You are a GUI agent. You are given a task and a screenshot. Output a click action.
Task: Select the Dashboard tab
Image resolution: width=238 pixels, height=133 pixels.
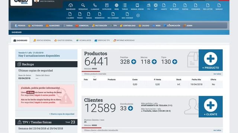point(20,40)
